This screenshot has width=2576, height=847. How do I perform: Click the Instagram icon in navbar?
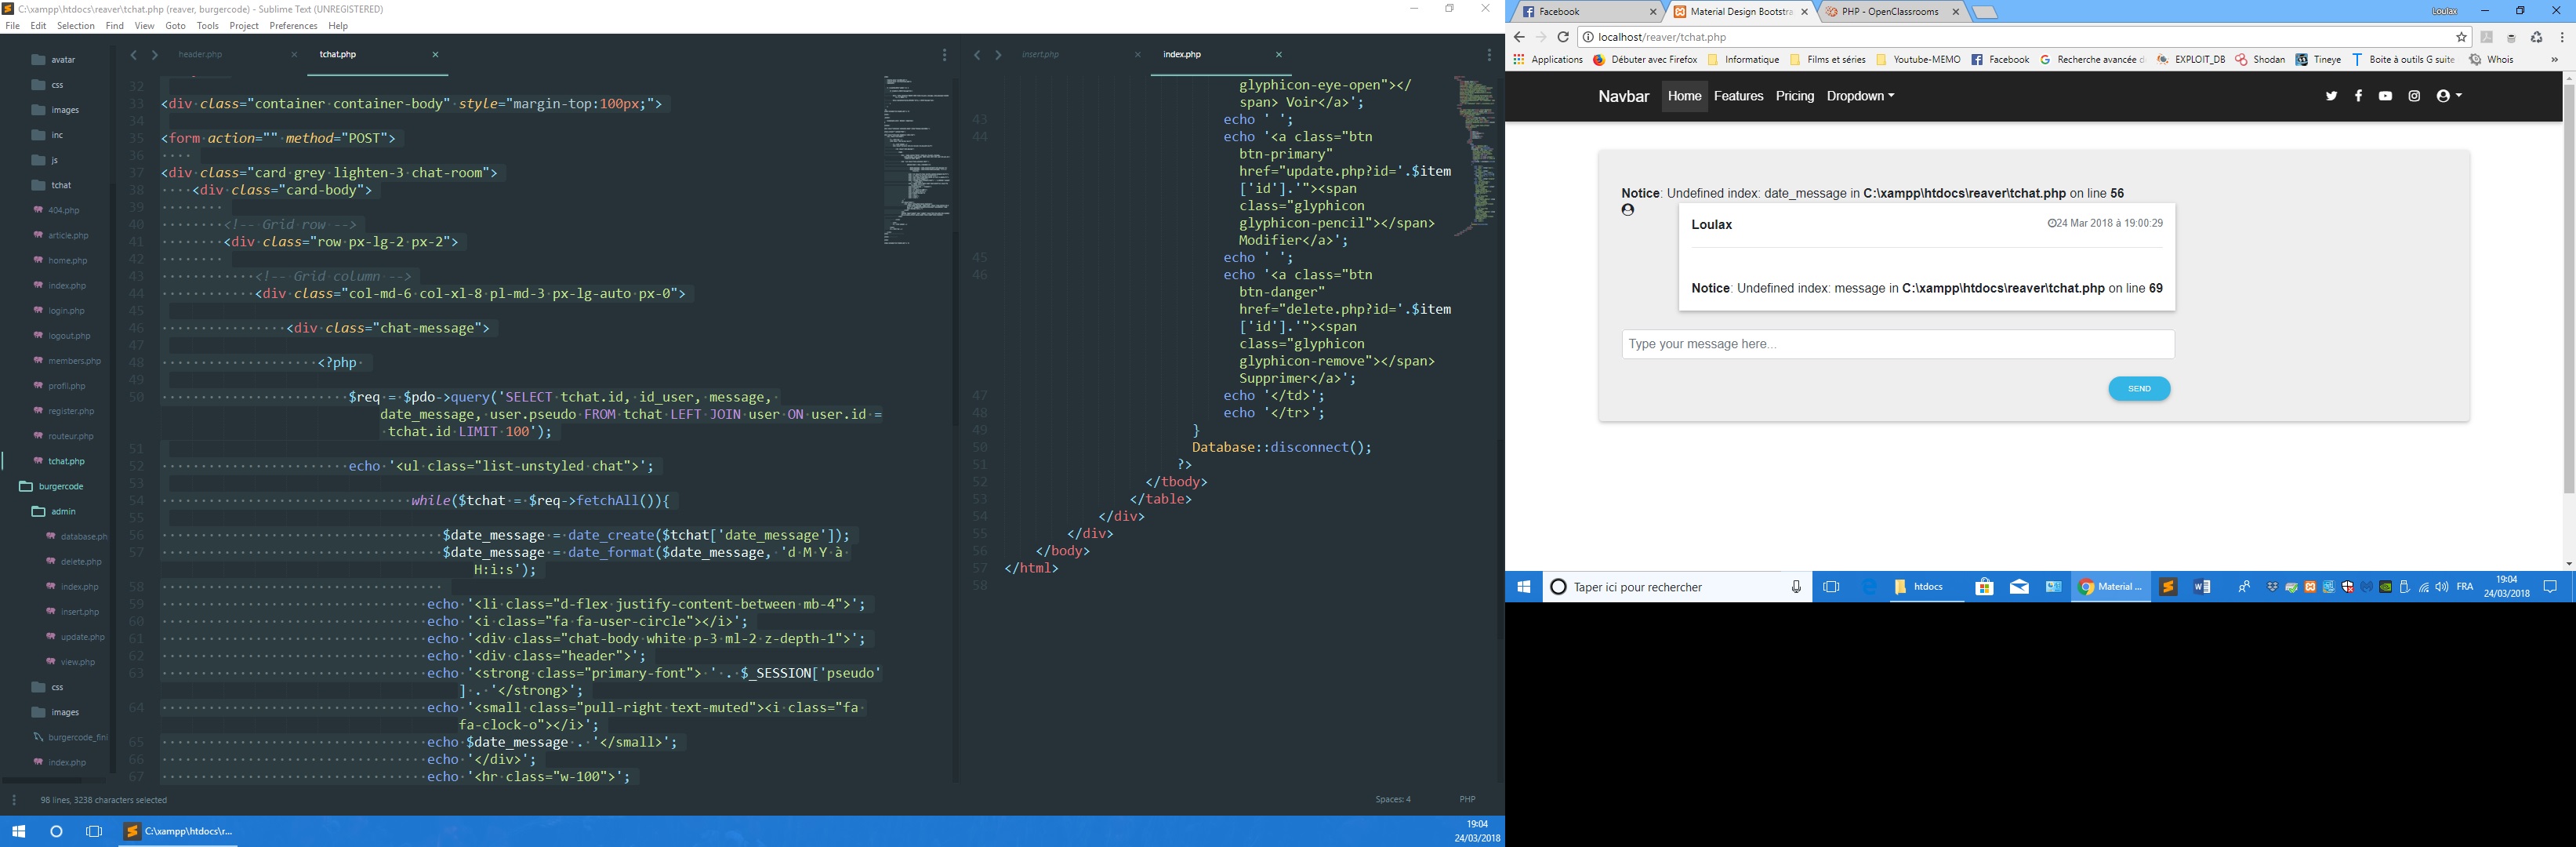[2414, 96]
